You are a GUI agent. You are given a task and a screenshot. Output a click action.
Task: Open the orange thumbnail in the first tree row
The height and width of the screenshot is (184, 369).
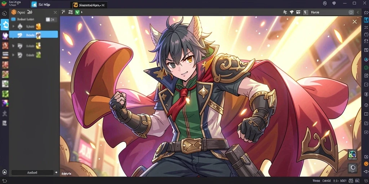38,27
